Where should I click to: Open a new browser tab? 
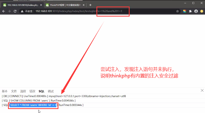click(90, 5)
